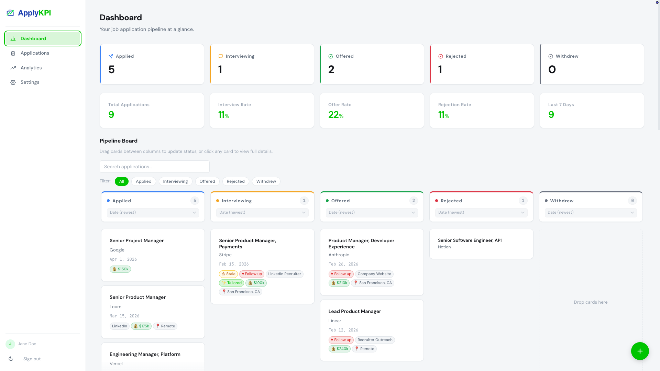Click the chat bubble icon next to Interviewing
660x371 pixels.
pyautogui.click(x=220, y=56)
